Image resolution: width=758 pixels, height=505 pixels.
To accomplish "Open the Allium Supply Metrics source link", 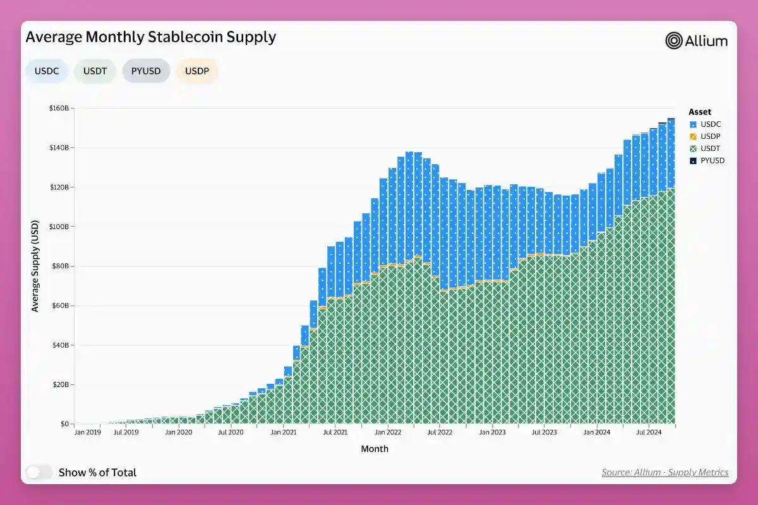I will pyautogui.click(x=665, y=472).
